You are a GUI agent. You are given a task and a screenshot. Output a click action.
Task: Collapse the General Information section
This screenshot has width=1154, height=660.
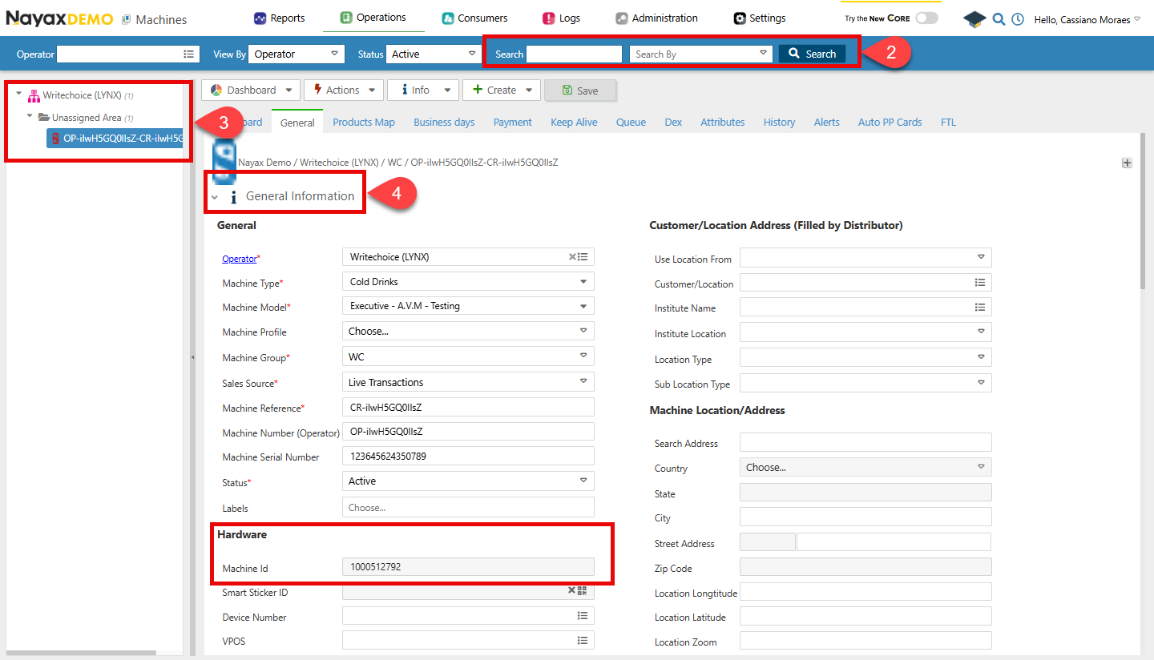215,198
